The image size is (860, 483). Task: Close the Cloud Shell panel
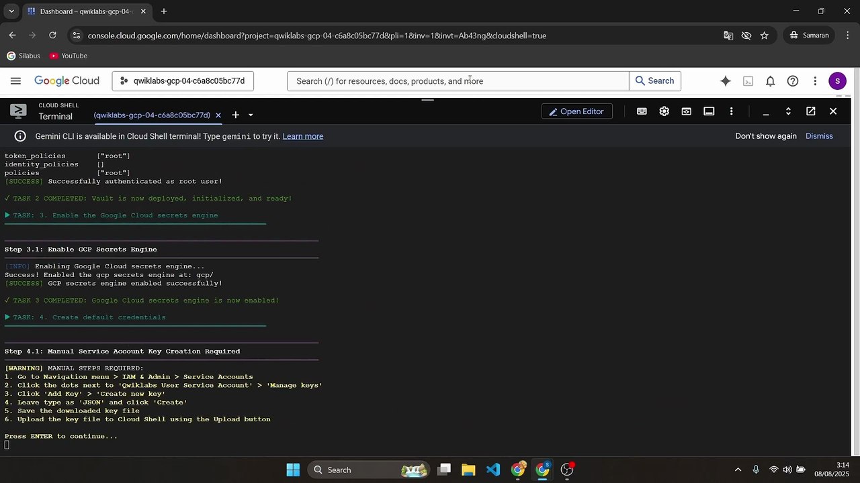(x=833, y=111)
